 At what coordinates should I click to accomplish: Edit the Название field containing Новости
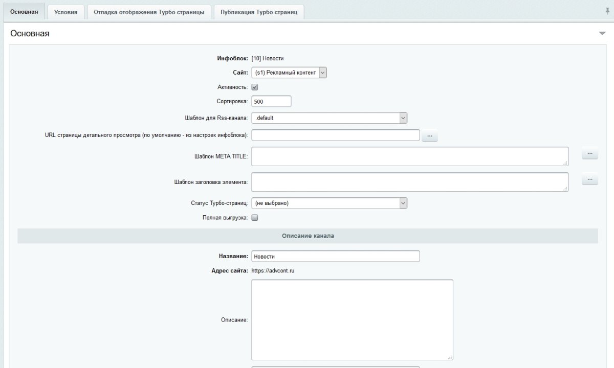(335, 256)
